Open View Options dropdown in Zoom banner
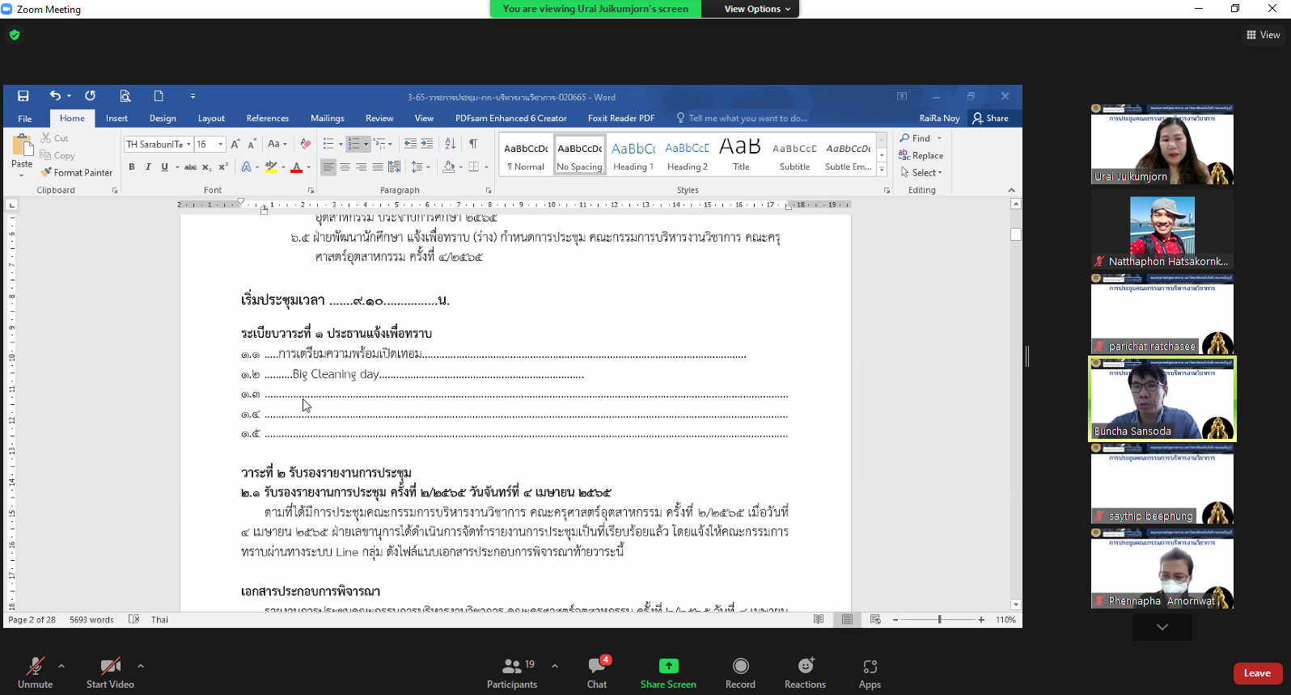Screen dimensions: 1291x695 tap(757, 9)
